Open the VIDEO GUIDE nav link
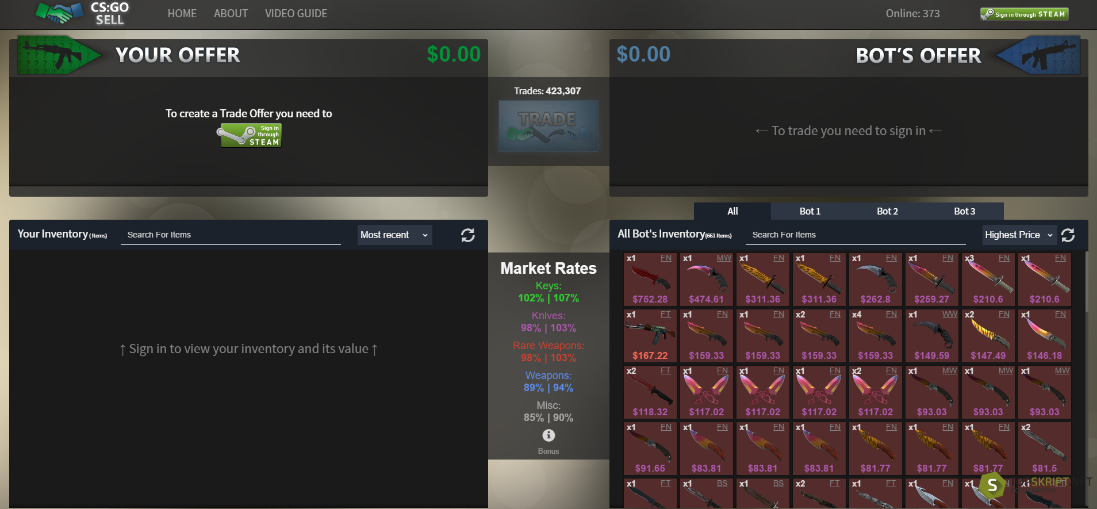The image size is (1097, 509). tap(296, 13)
